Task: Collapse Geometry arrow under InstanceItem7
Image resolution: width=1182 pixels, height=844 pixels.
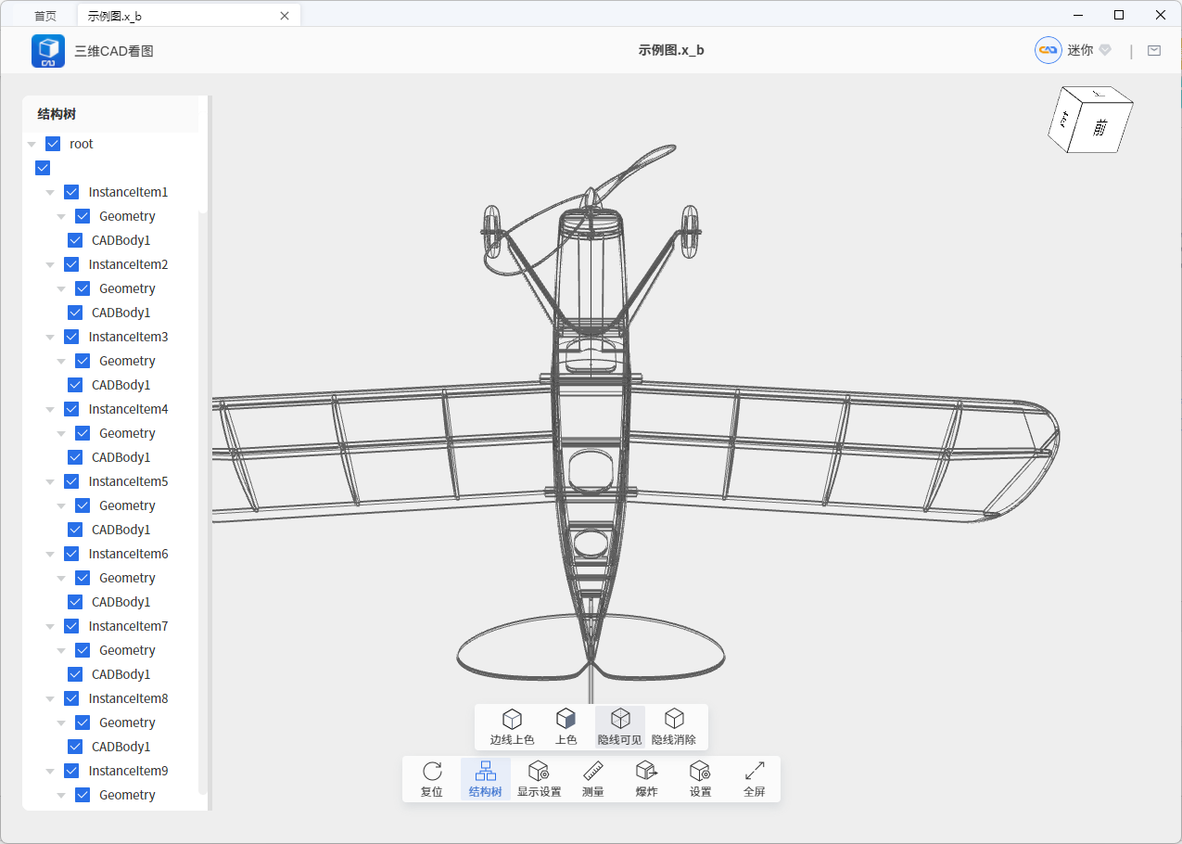Action: pyautogui.click(x=61, y=651)
